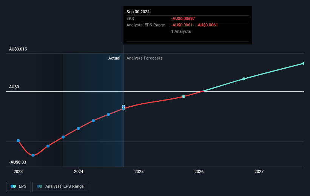Image resolution: width=310 pixels, height=196 pixels.
Task: Click the tooltip date Sep 30 2024
Action: 138,12
